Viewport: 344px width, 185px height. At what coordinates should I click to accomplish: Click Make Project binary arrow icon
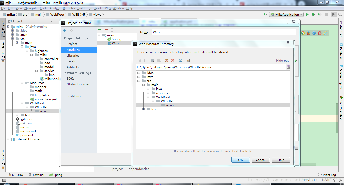pos(266,14)
